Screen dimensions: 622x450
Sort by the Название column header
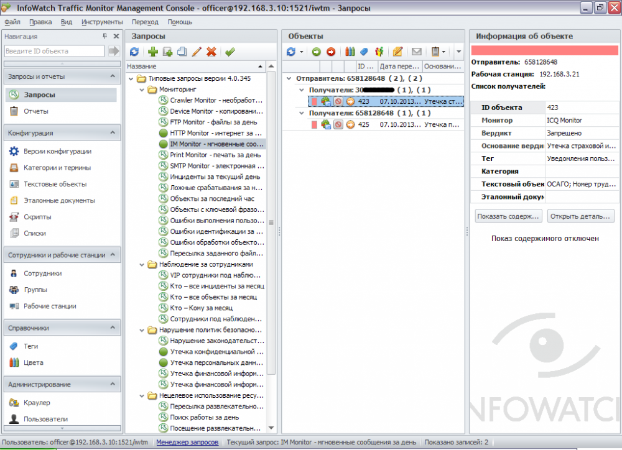[195, 67]
